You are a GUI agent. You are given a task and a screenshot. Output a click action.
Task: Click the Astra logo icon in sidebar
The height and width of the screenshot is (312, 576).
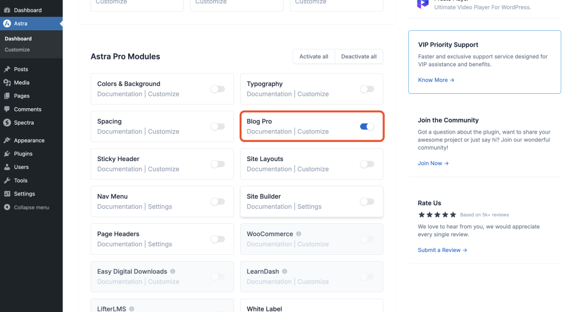[x=7, y=24]
